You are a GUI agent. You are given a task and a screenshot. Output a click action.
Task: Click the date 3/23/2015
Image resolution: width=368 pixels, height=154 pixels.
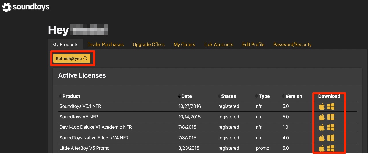(188, 148)
